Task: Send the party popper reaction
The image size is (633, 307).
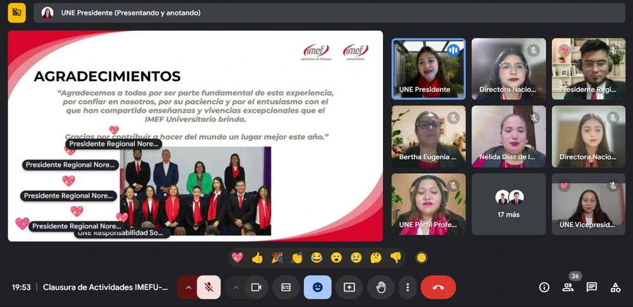Action: click(x=277, y=258)
